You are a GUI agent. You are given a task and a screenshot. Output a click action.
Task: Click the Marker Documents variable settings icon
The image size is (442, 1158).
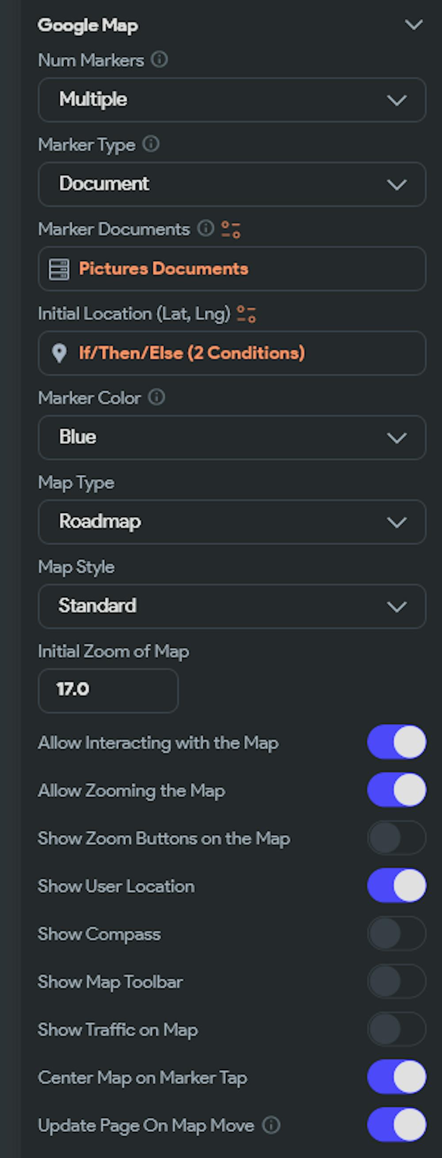point(231,229)
